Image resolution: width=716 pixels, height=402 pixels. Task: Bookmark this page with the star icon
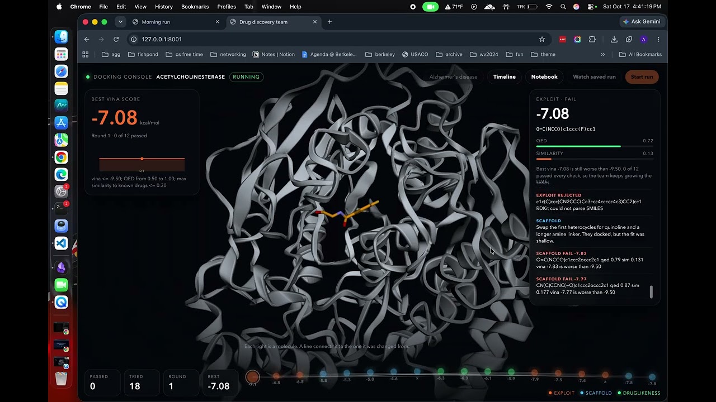point(541,39)
